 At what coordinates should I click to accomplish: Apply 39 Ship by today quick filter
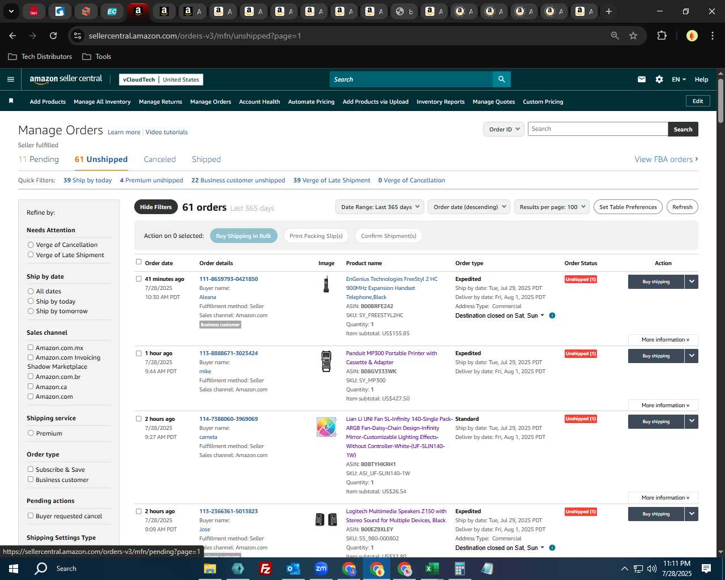[x=88, y=180]
